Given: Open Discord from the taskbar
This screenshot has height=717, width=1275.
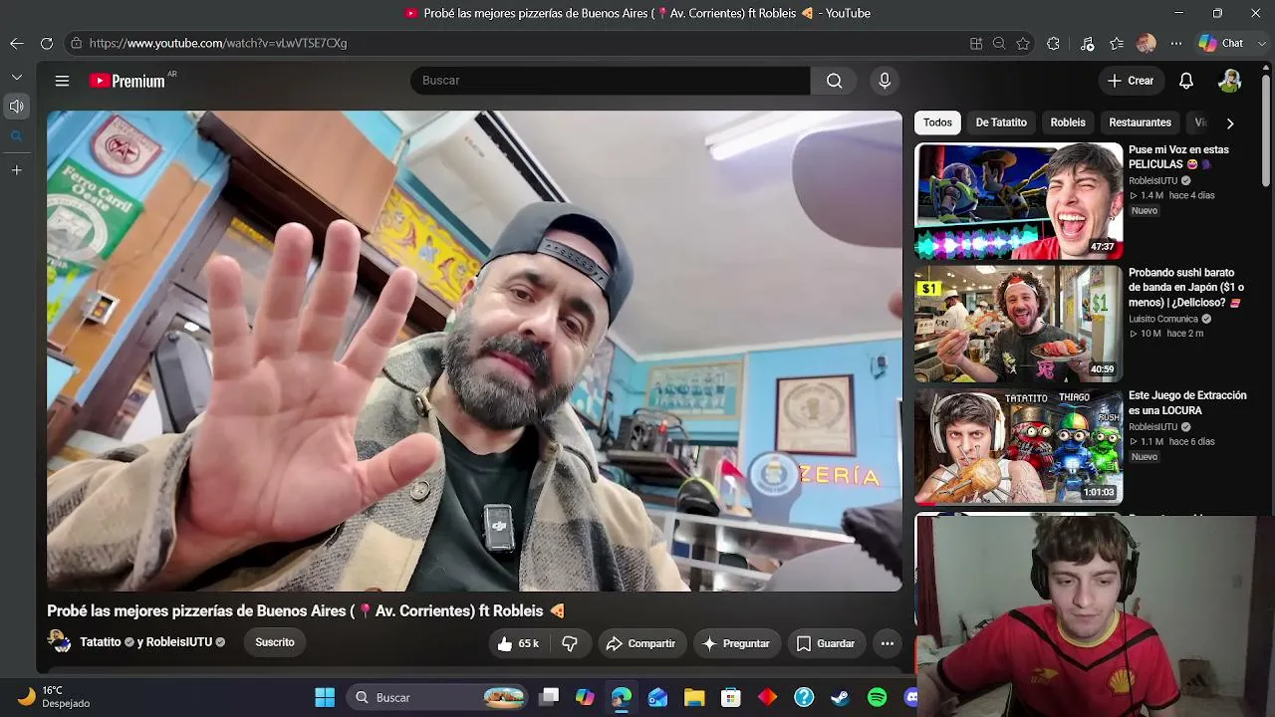Looking at the screenshot, I should pyautogui.click(x=911, y=697).
